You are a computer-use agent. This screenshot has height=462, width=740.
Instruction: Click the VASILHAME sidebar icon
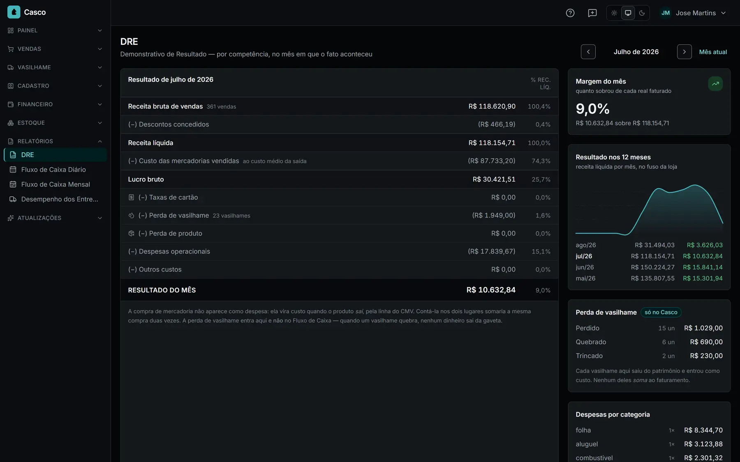tap(11, 67)
